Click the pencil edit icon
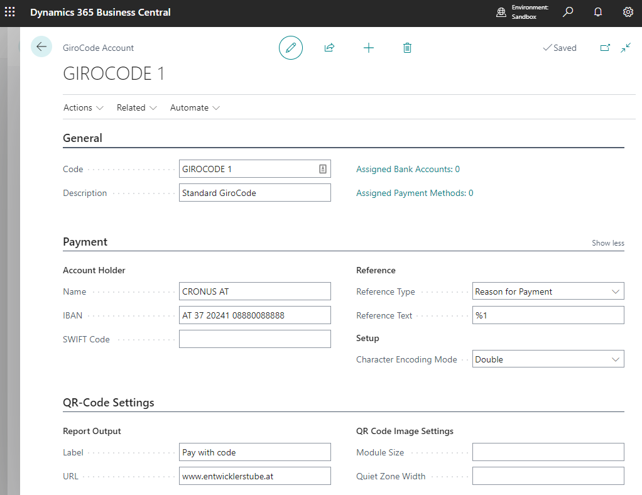The image size is (642, 495). pyautogui.click(x=291, y=48)
